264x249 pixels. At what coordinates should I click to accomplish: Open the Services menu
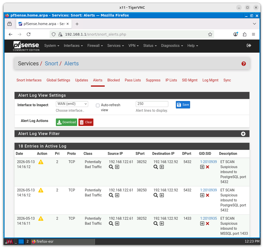pos(116,46)
